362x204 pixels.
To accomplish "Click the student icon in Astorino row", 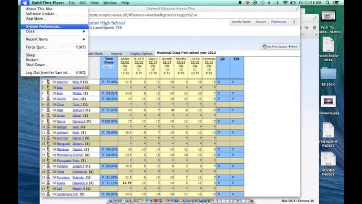I will click(x=48, y=82).
